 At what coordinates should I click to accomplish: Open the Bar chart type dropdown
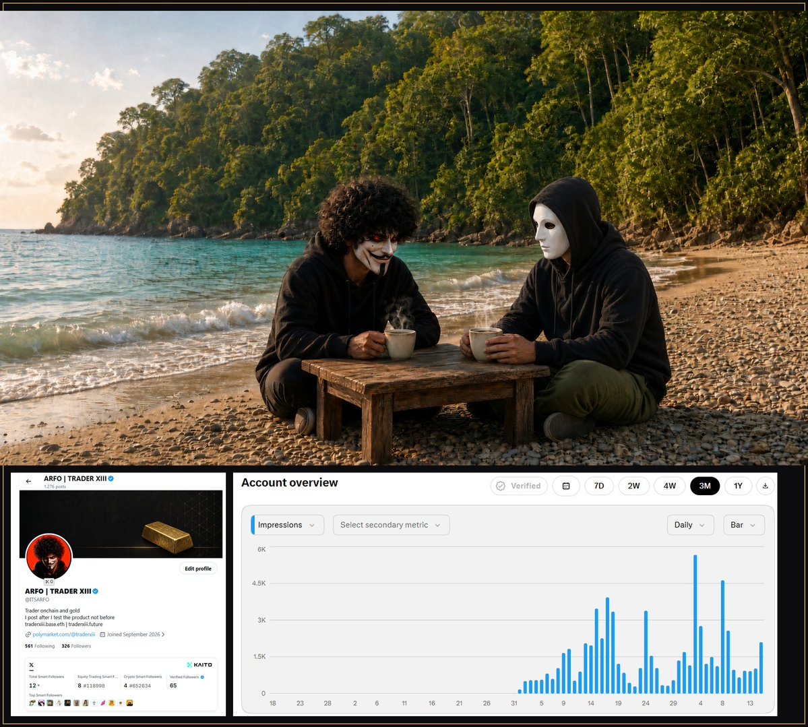743,525
